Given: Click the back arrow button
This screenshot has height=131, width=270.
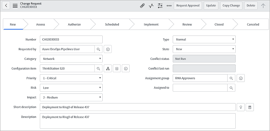Looking at the screenshot, I should [x=6, y=5].
